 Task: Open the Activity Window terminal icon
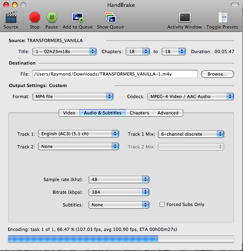pyautogui.click(x=184, y=17)
